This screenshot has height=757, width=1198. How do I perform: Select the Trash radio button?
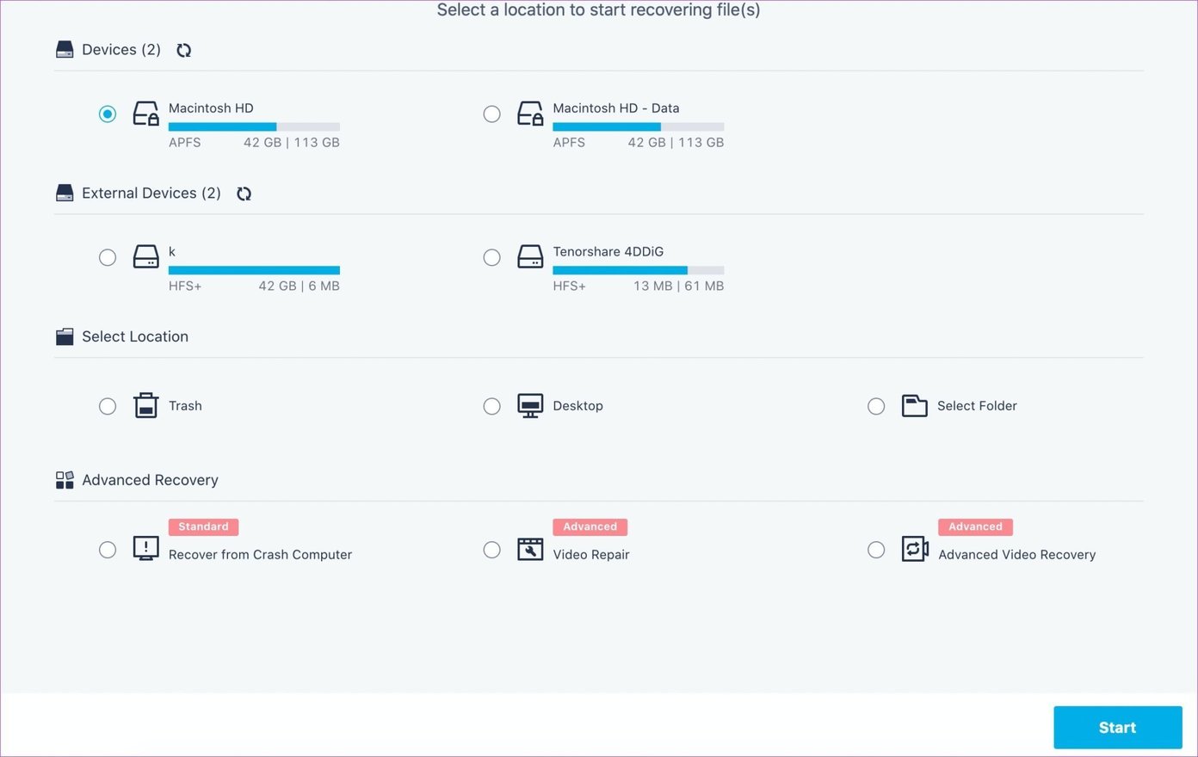(x=108, y=406)
